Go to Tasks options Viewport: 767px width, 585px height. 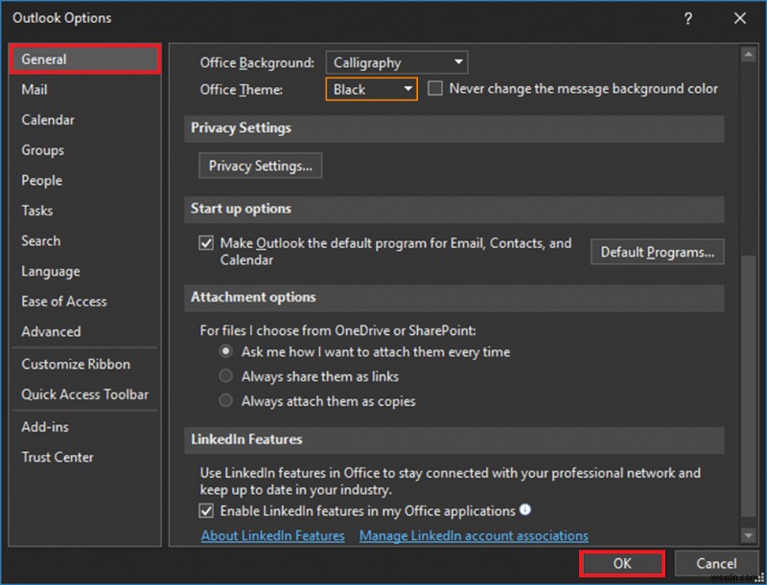pyautogui.click(x=85, y=211)
